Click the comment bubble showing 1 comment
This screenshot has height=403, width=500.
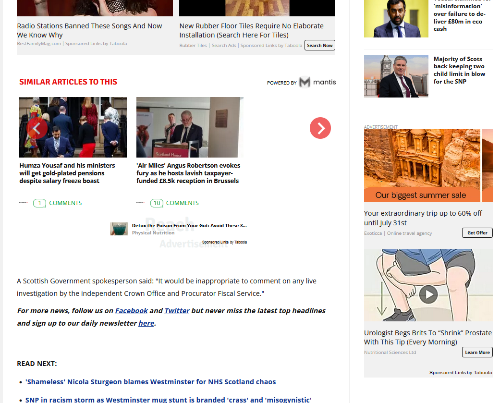point(39,203)
